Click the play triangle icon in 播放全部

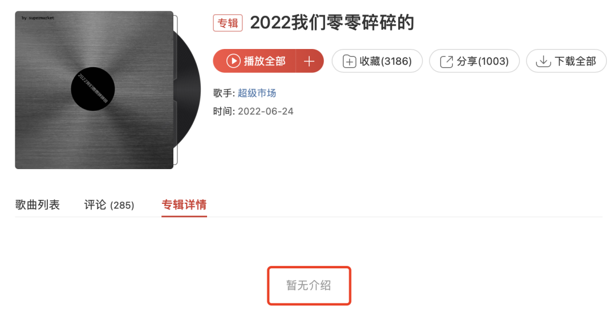(x=233, y=61)
